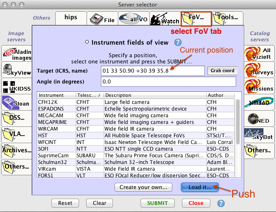This screenshot has width=276, height=212.
Task: Choose the Sloan image server
Action: [17, 102]
